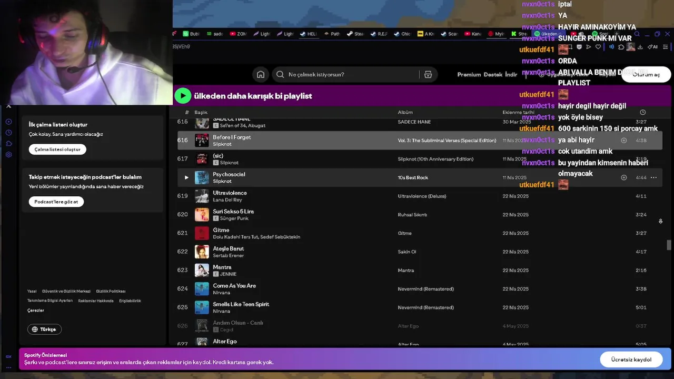Open artist link 'Lana Del Rey'
The height and width of the screenshot is (379, 674).
[x=227, y=200]
